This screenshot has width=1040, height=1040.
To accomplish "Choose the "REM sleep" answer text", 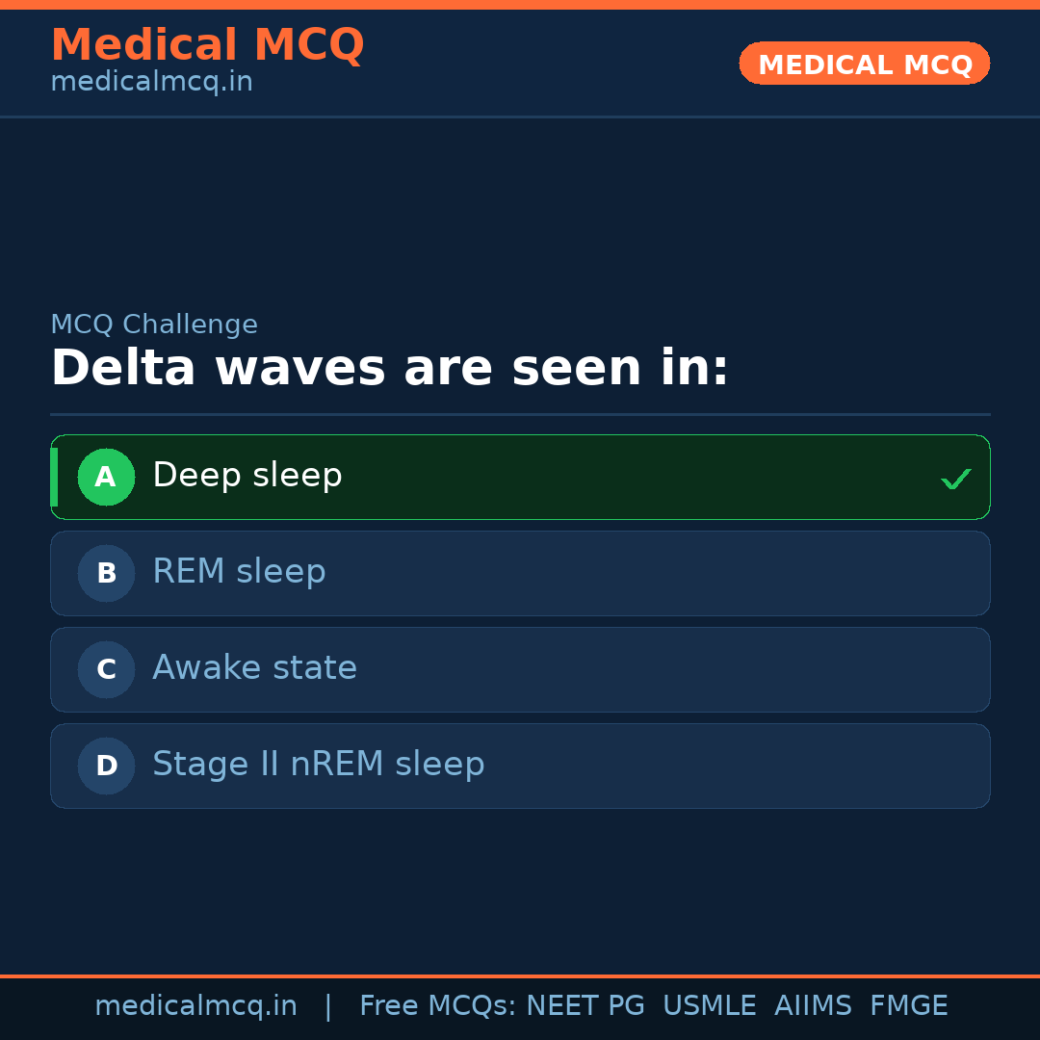I will tap(239, 572).
